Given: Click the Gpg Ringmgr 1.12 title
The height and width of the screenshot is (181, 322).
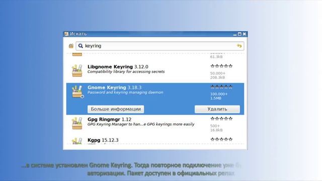Looking at the screenshot, I should pyautogui.click(x=109, y=119).
